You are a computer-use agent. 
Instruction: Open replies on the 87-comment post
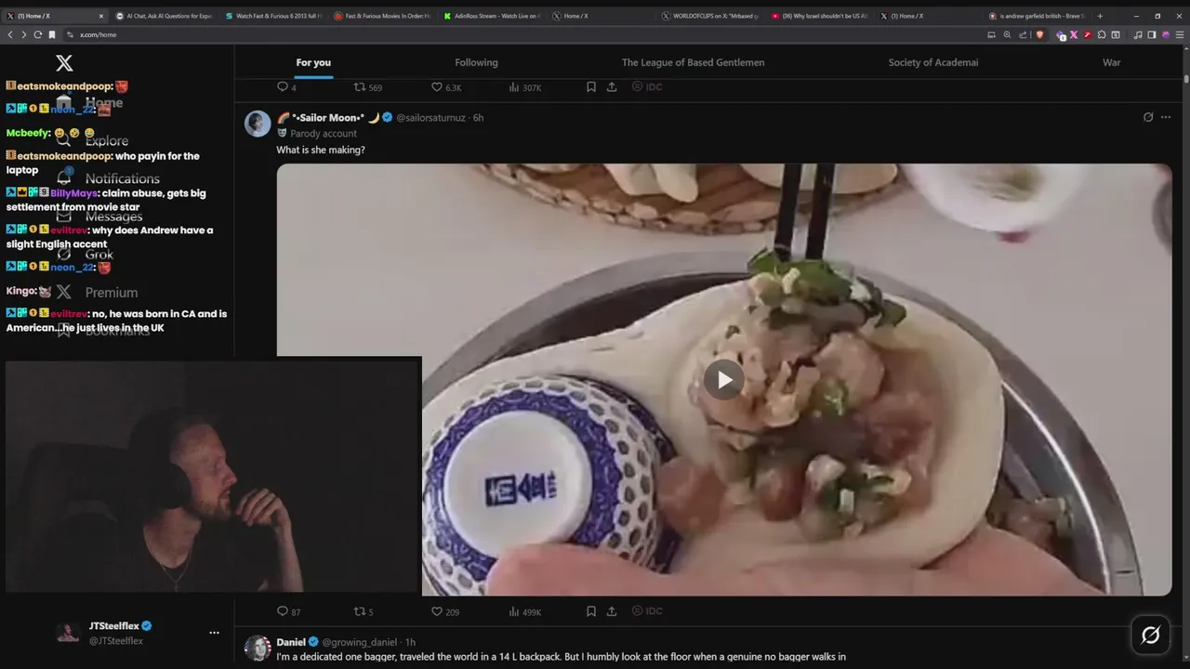point(288,611)
